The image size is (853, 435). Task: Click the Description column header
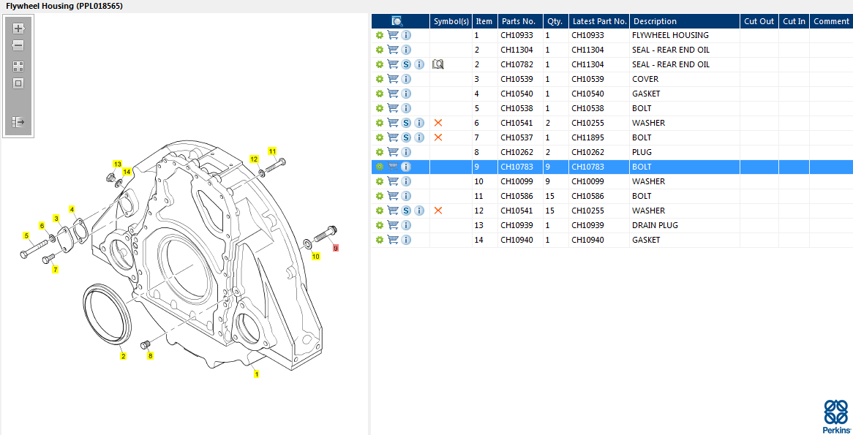[654, 21]
